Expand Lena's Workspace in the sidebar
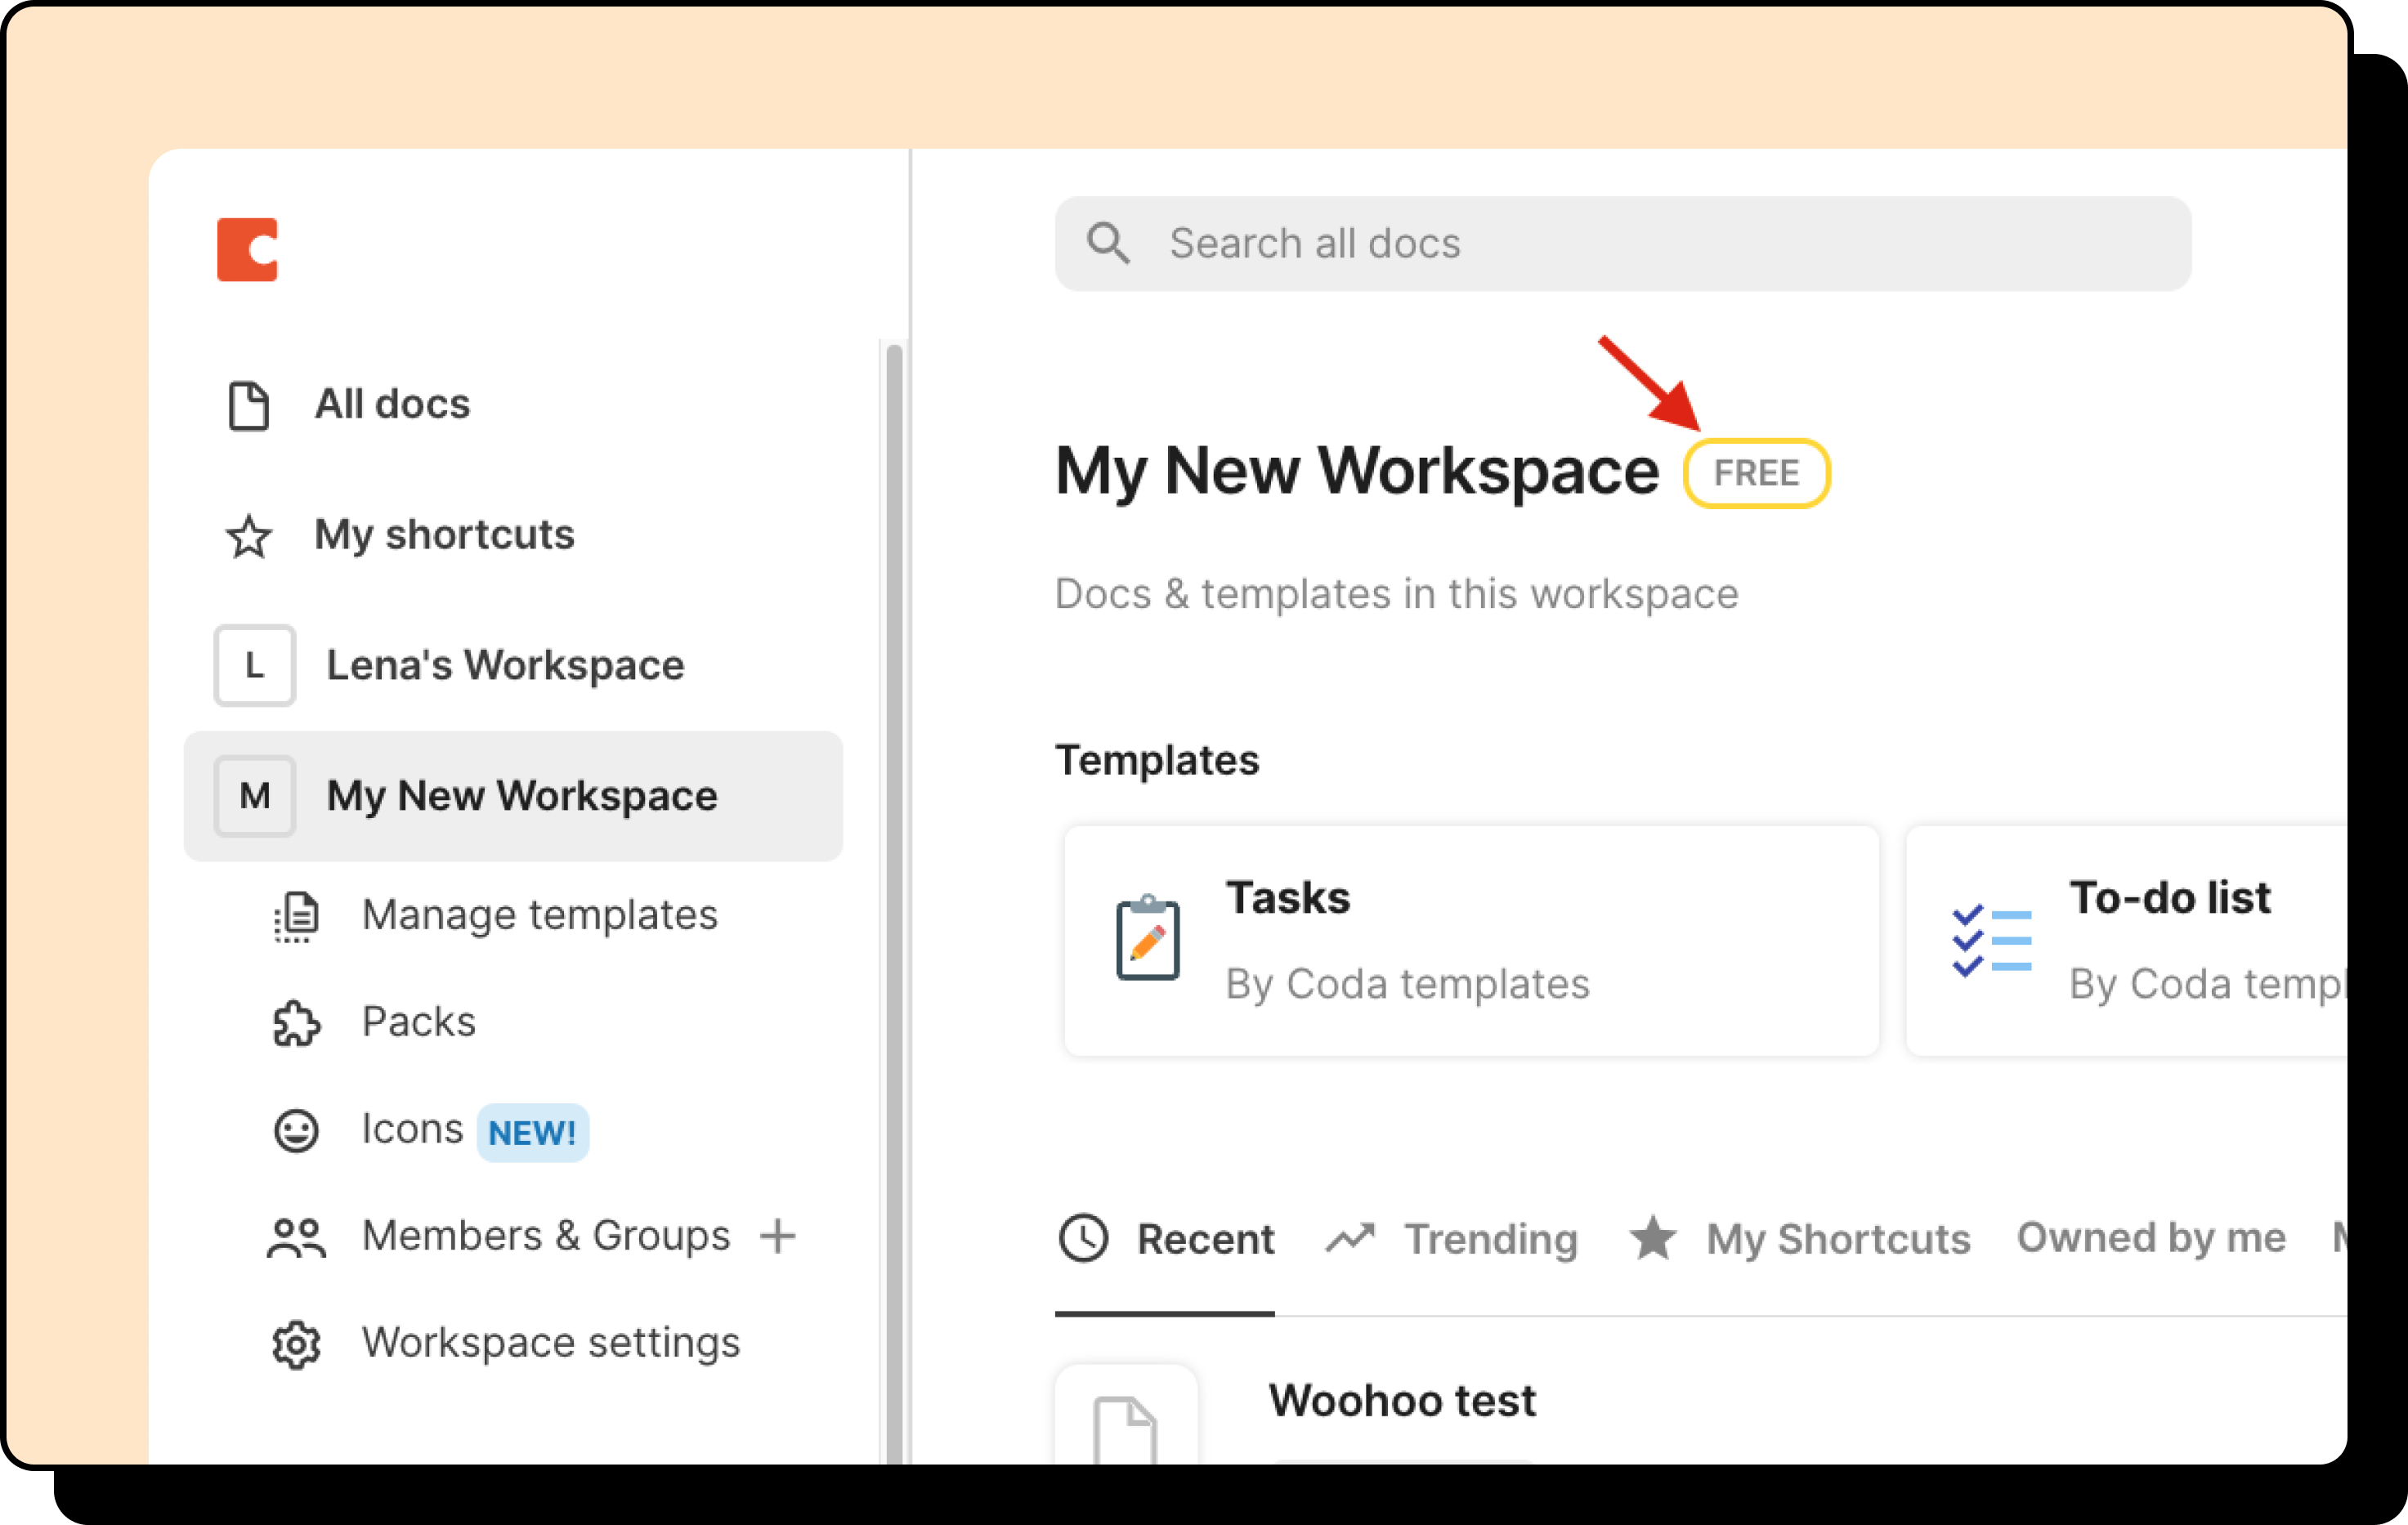2408x1525 pixels. pos(504,665)
